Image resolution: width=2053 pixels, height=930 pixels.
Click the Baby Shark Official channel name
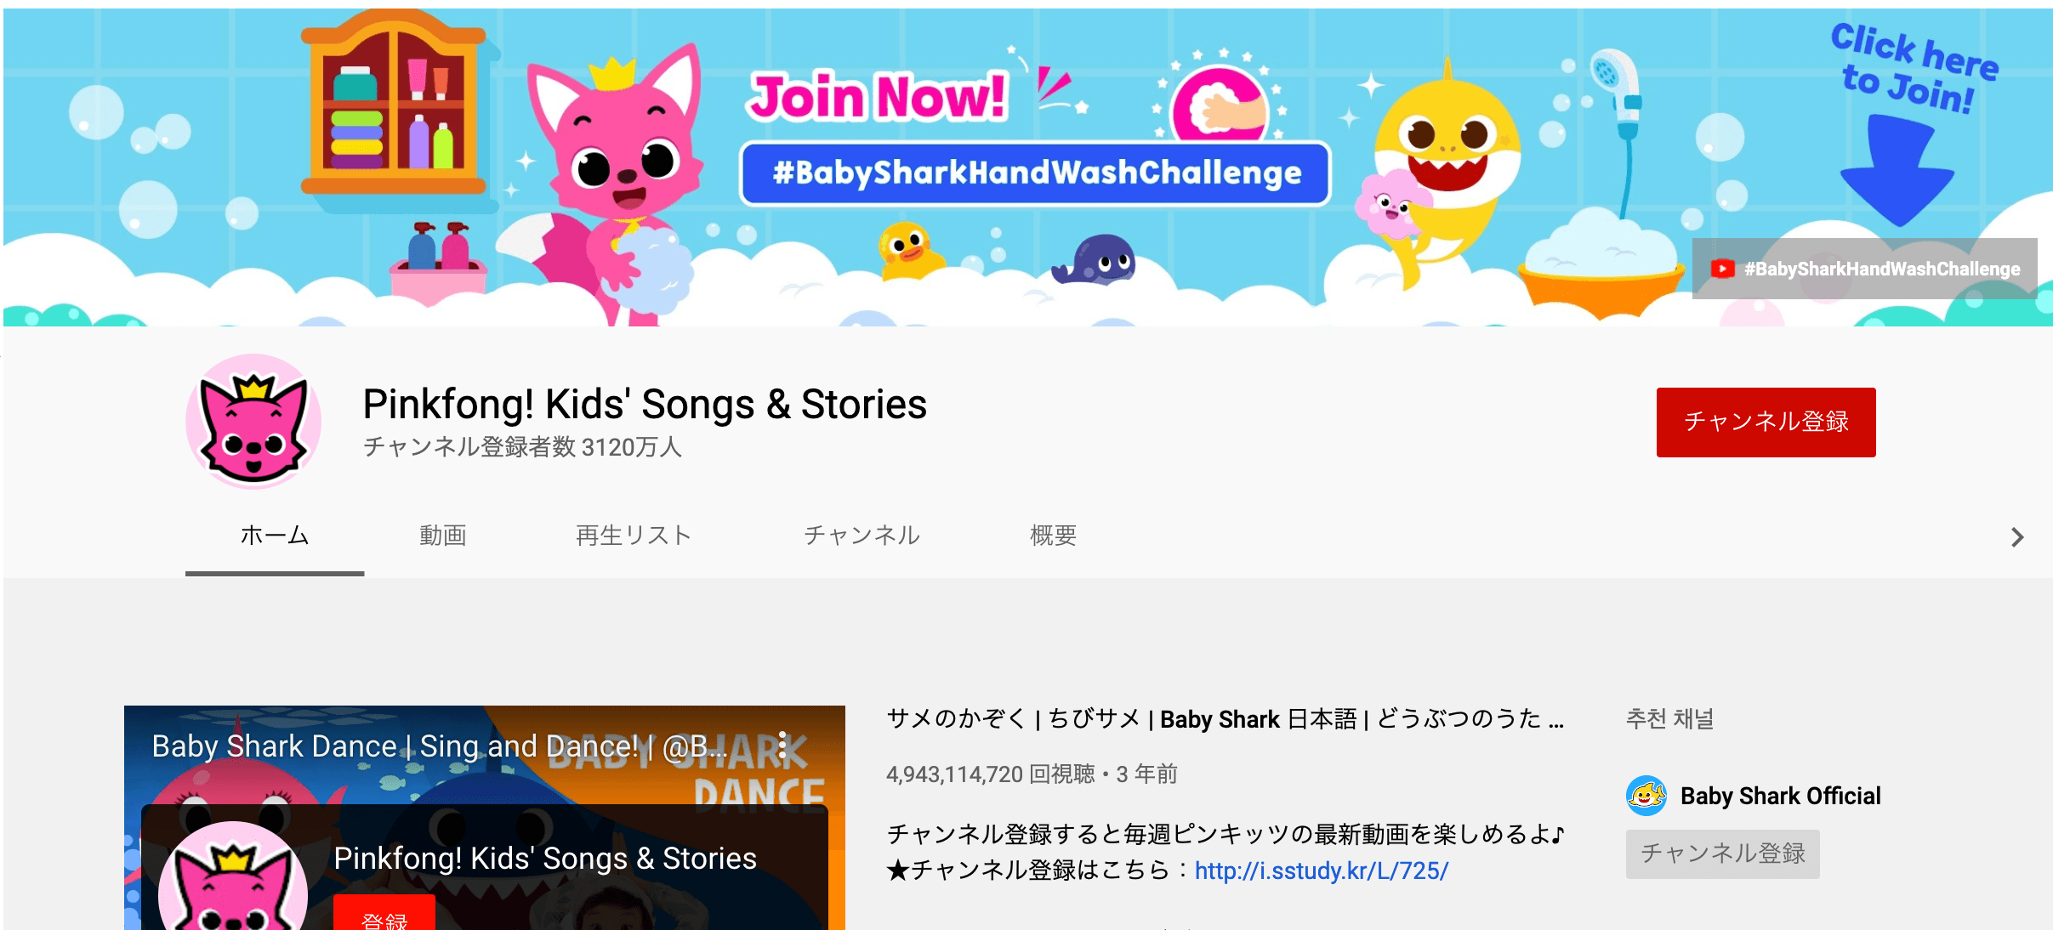point(1781,796)
